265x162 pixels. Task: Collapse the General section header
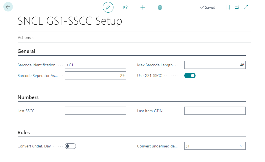coord(26,51)
